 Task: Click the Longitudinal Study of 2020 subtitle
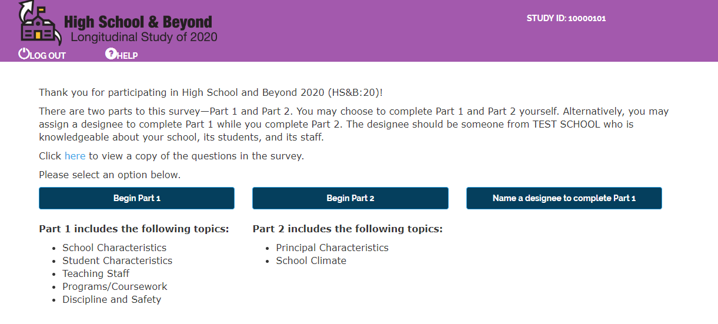(143, 37)
